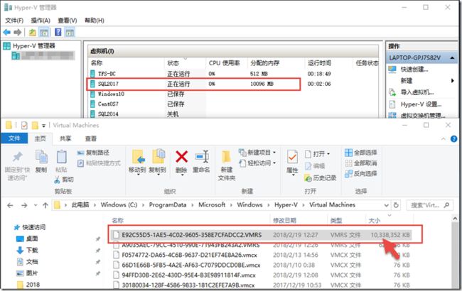
Task: Click the 搜索 Virtual Machines search box
Action: [429, 205]
